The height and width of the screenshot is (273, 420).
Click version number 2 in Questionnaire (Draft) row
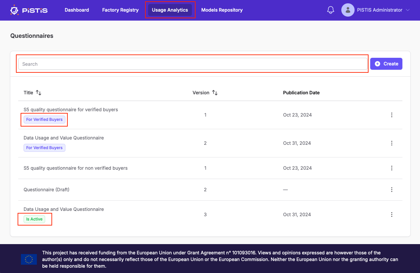click(205, 190)
